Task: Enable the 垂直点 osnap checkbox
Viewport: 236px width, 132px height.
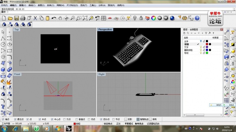Action: coord(77,119)
